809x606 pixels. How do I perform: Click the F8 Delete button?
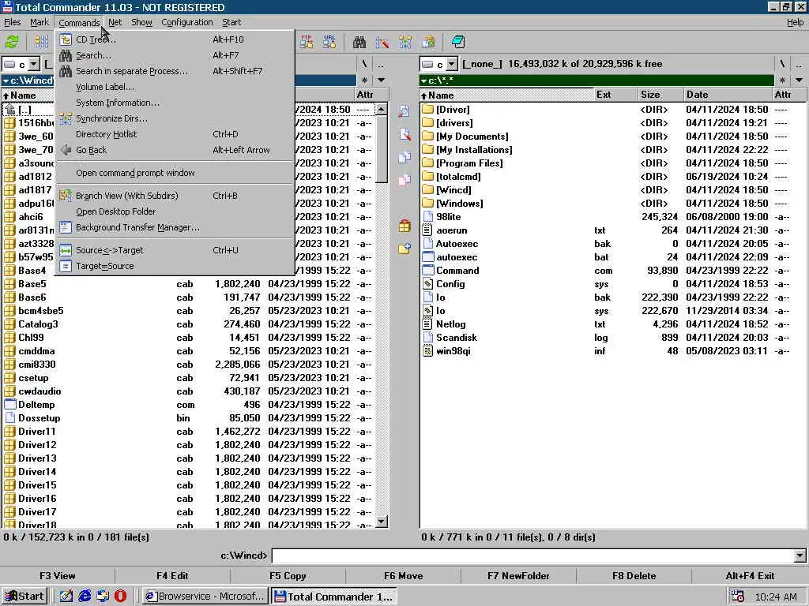pos(634,575)
